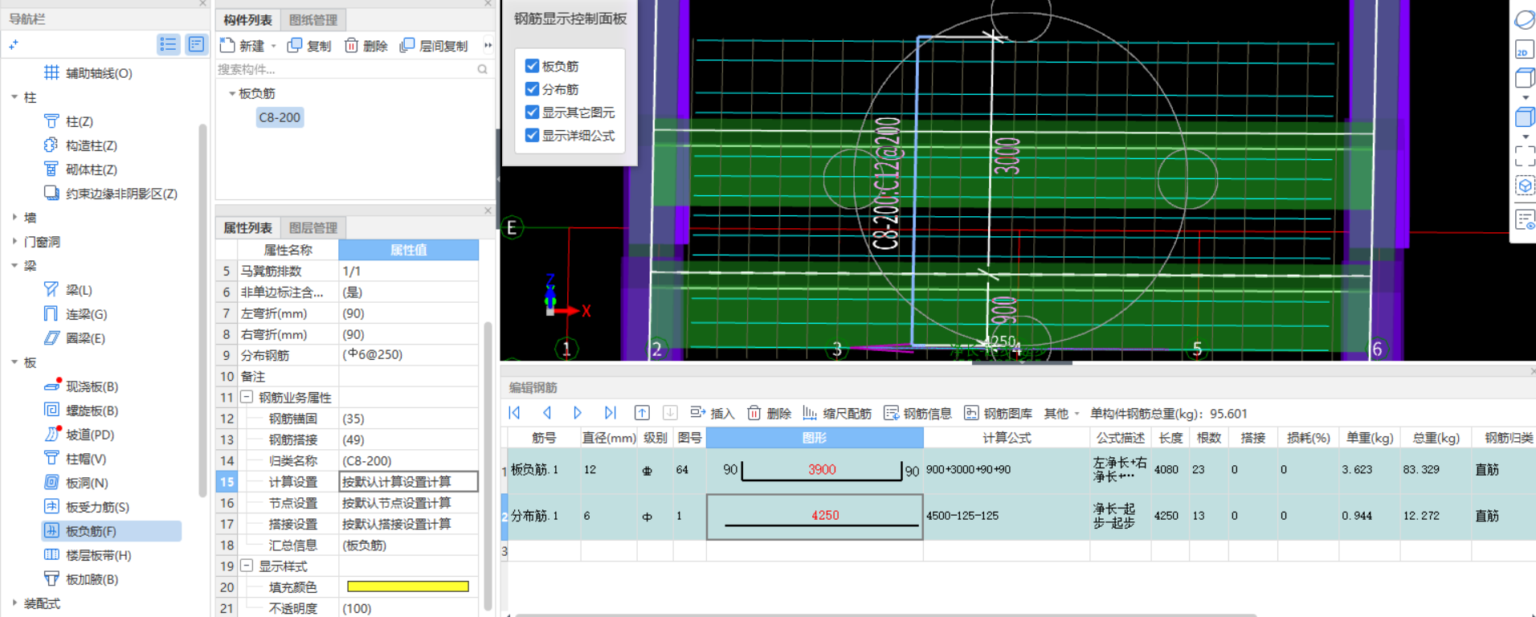The height and width of the screenshot is (617, 1536).
Task: Switch to 构件列表 tab
Action: [x=247, y=20]
